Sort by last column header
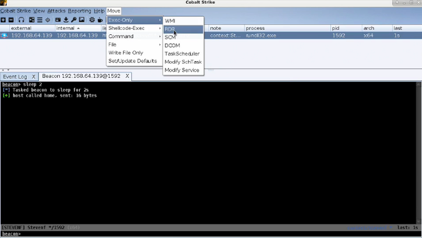422x238 pixels. coord(407,28)
